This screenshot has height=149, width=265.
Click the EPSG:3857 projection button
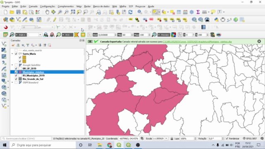249,139
